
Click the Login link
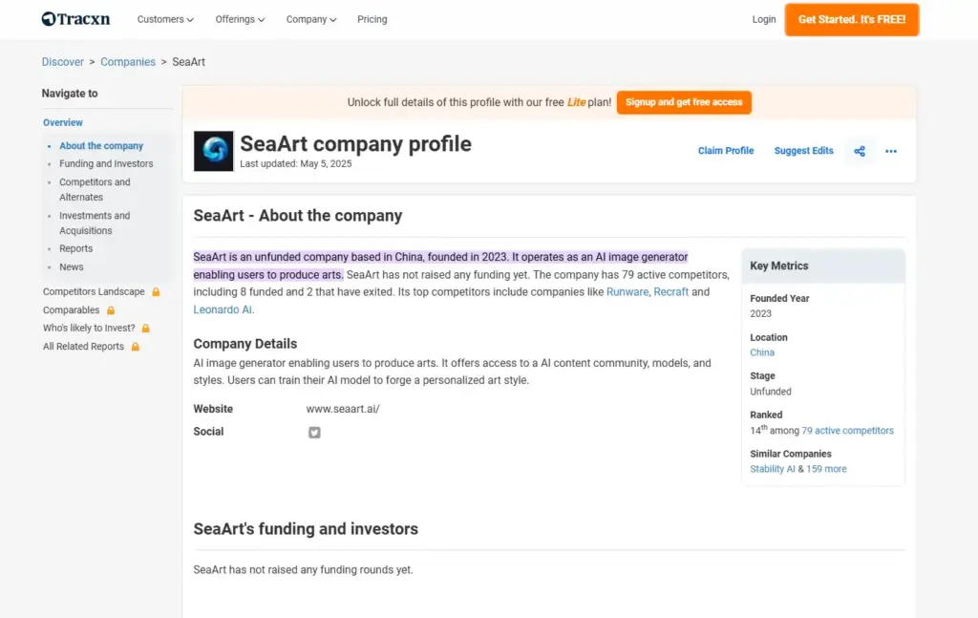pyautogui.click(x=763, y=19)
